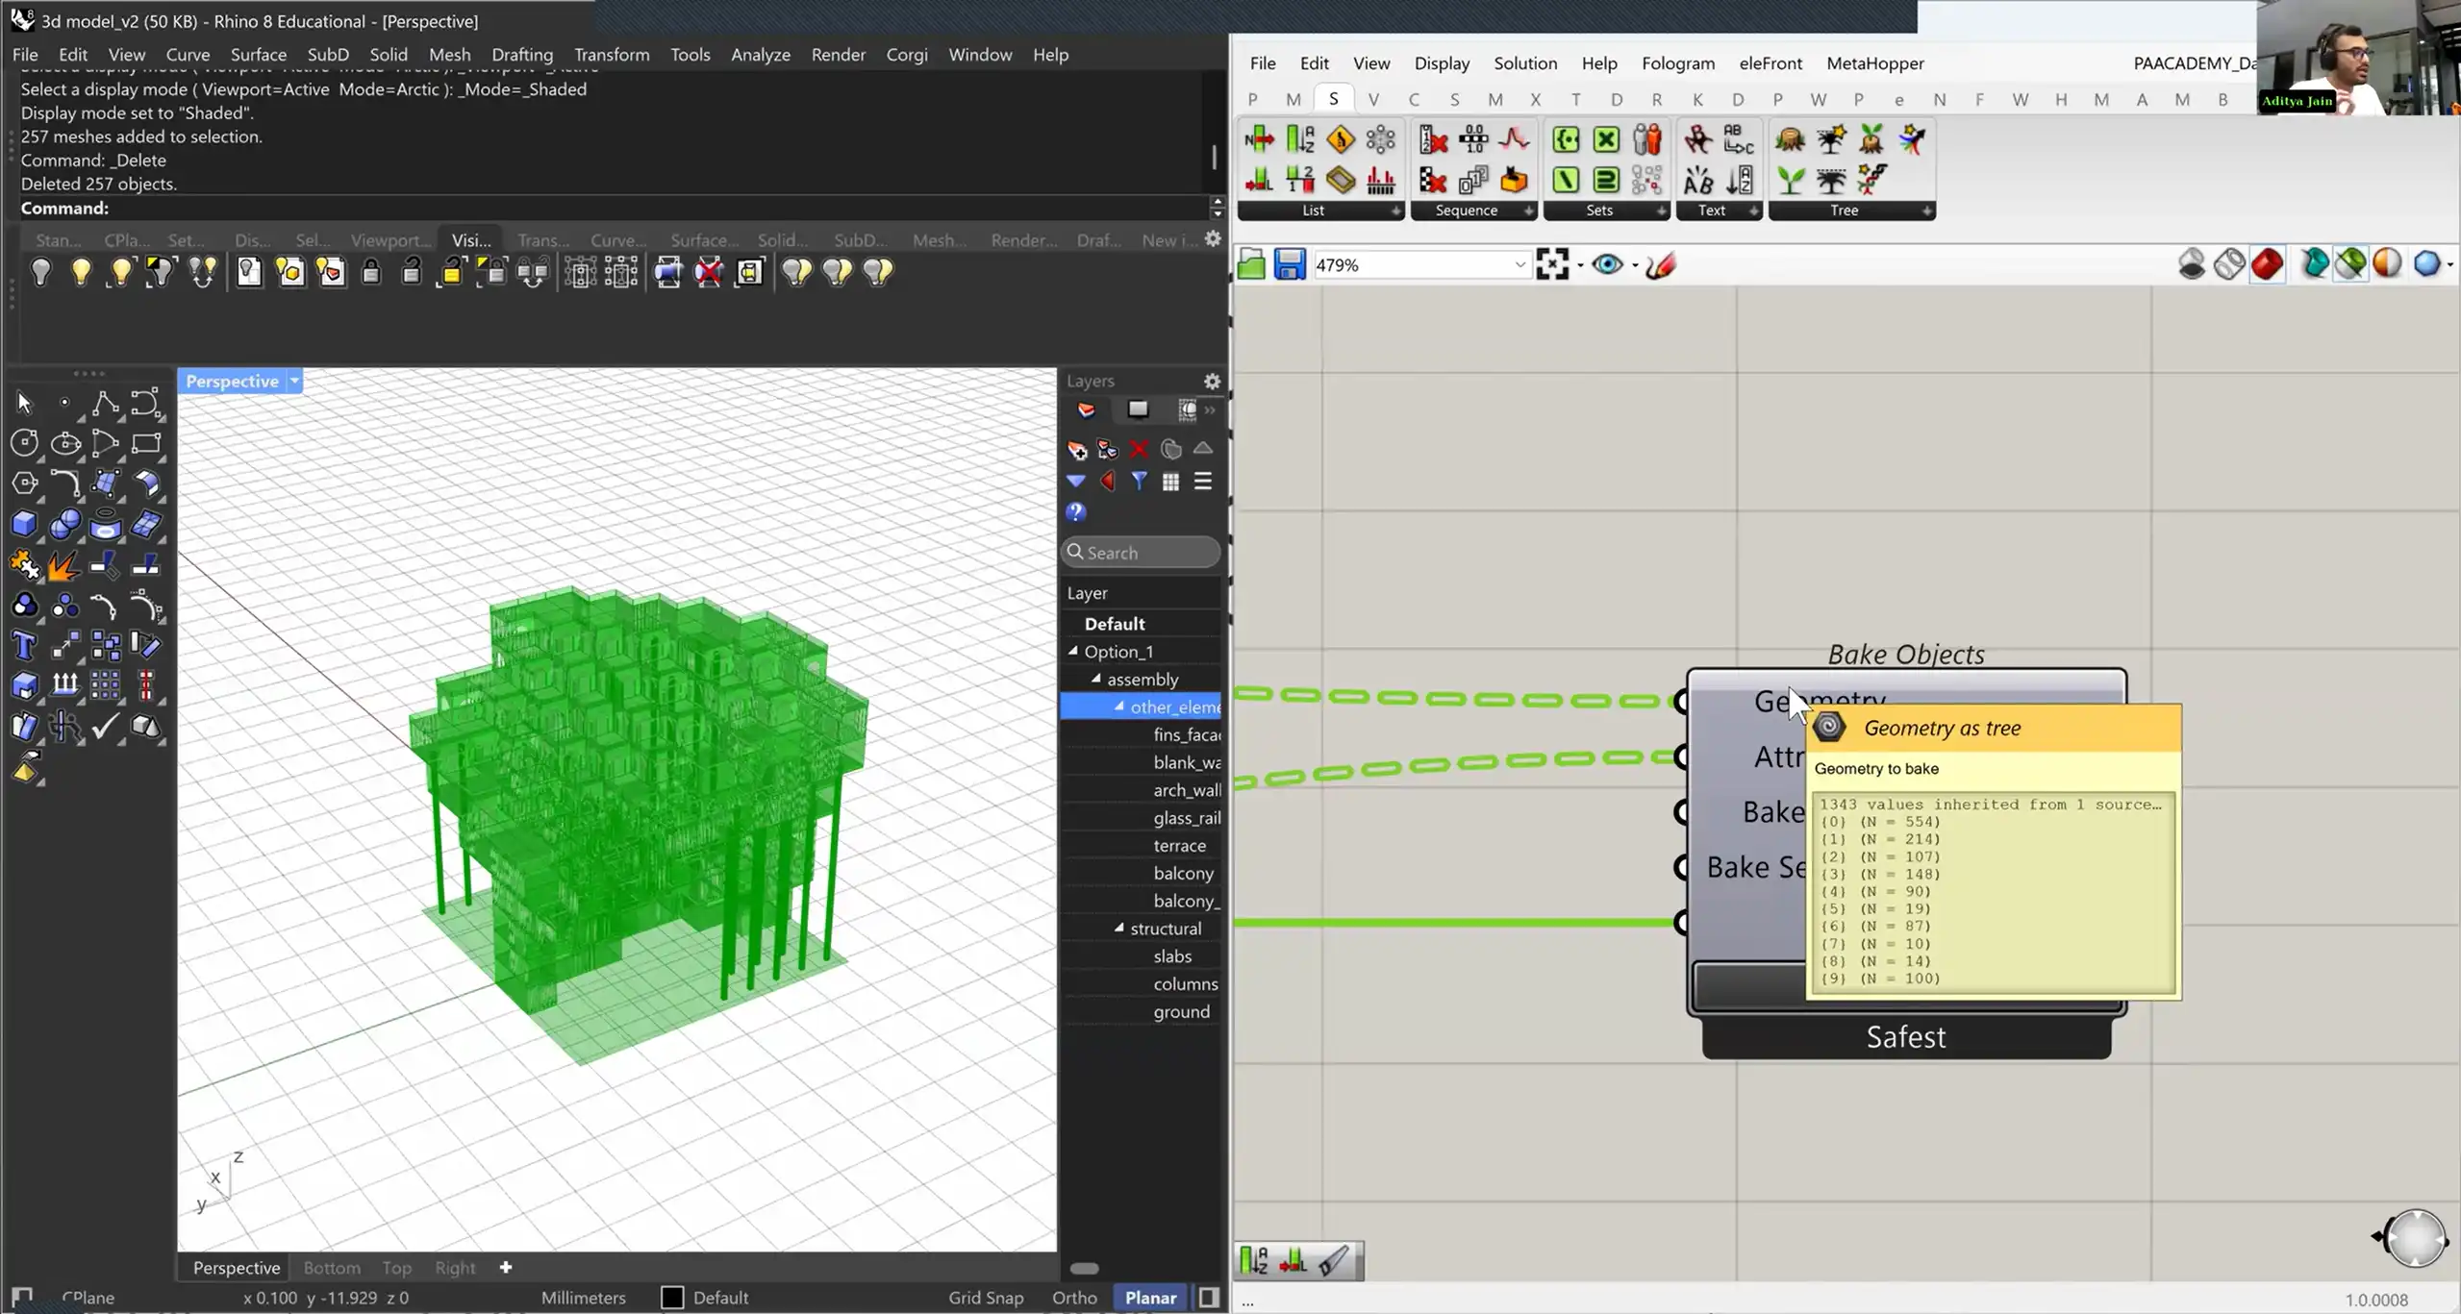Click the Safest button on the Bake Objects component
This screenshot has height=1314, width=2461.
[x=1905, y=1036]
